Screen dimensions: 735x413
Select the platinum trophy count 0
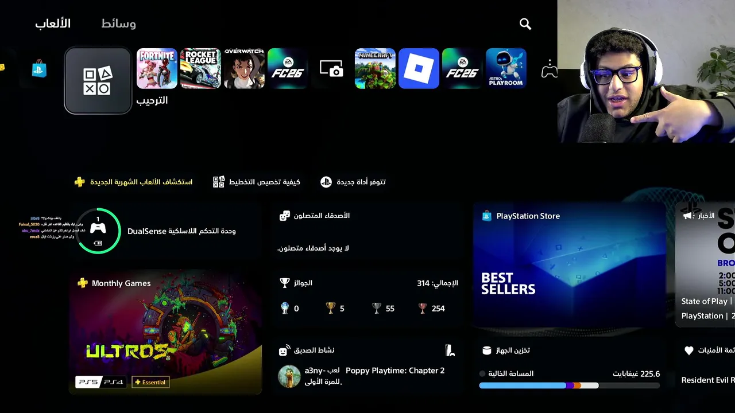289,308
